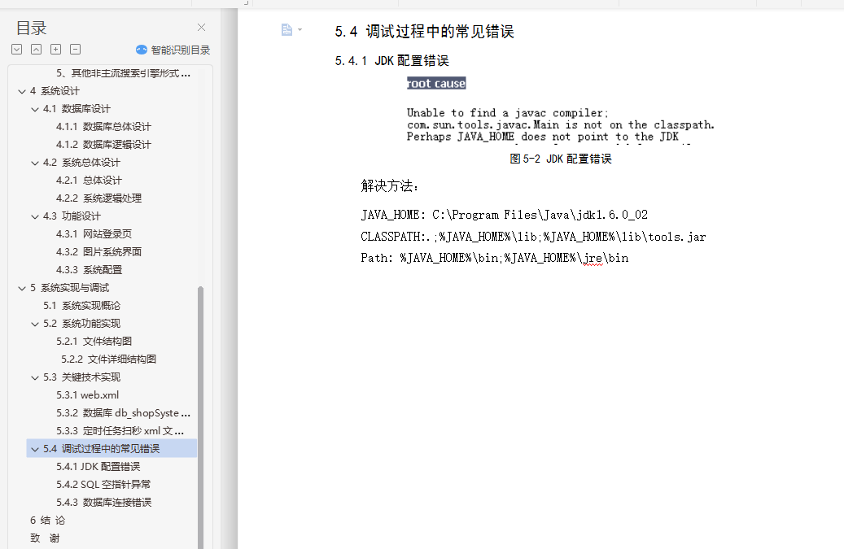The width and height of the screenshot is (844, 549).
Task: Select '4.1 数据库设计' outline entry
Action: (77, 109)
